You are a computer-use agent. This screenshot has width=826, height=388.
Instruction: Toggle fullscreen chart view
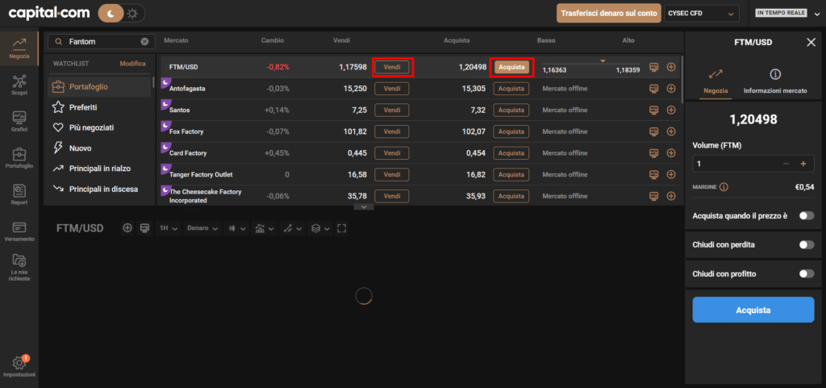[x=342, y=228]
